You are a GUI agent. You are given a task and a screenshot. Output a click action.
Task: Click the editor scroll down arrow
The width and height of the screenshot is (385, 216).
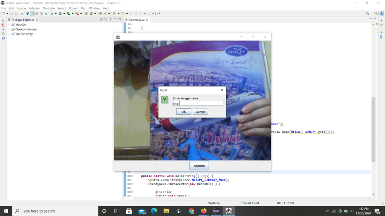[373, 194]
